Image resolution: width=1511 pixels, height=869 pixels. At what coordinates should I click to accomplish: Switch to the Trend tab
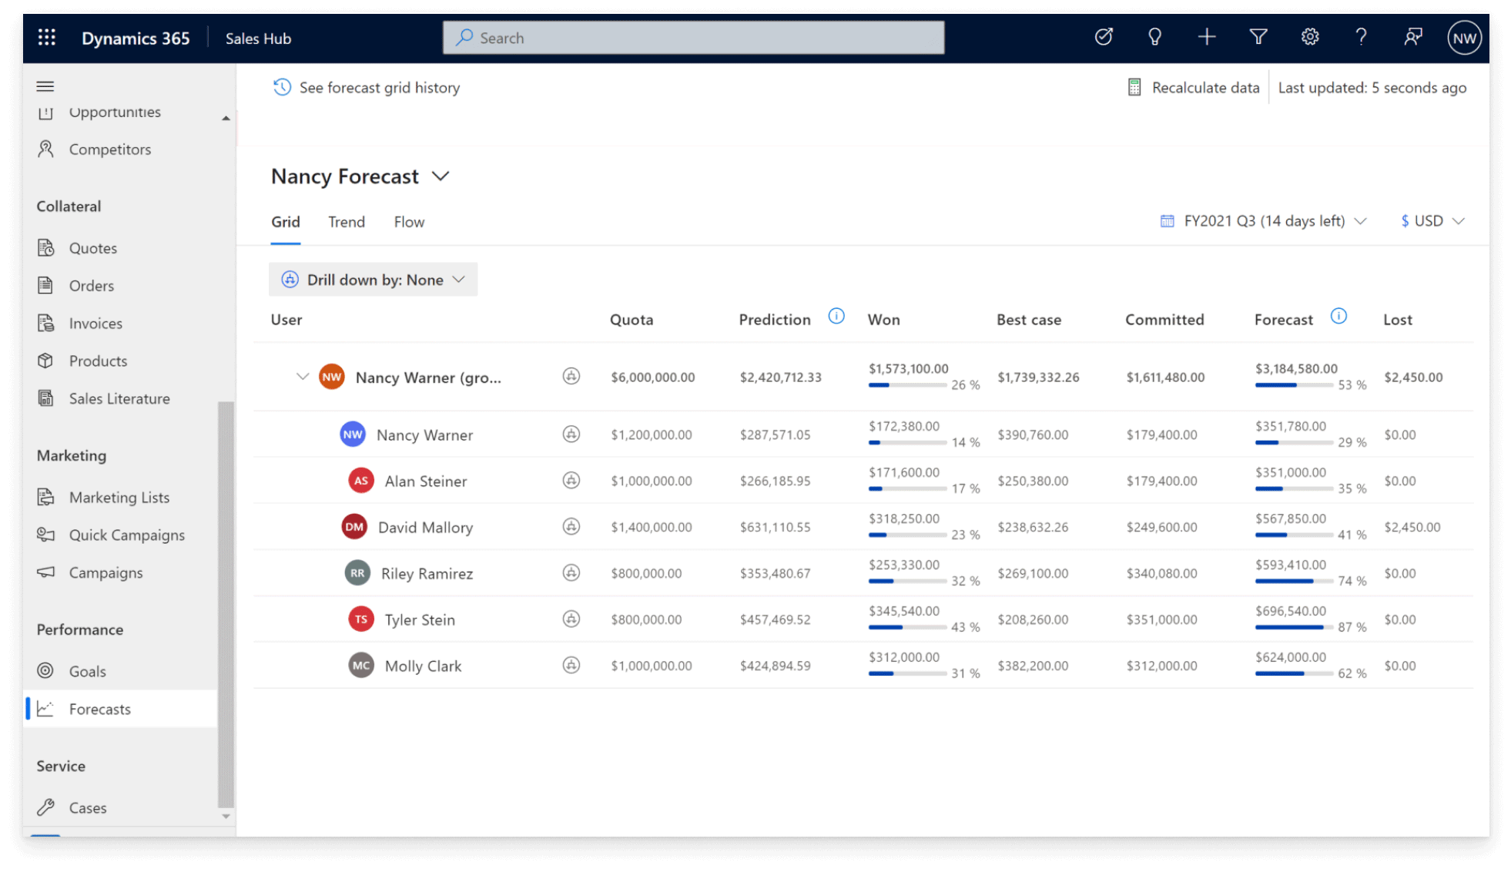[x=346, y=222]
